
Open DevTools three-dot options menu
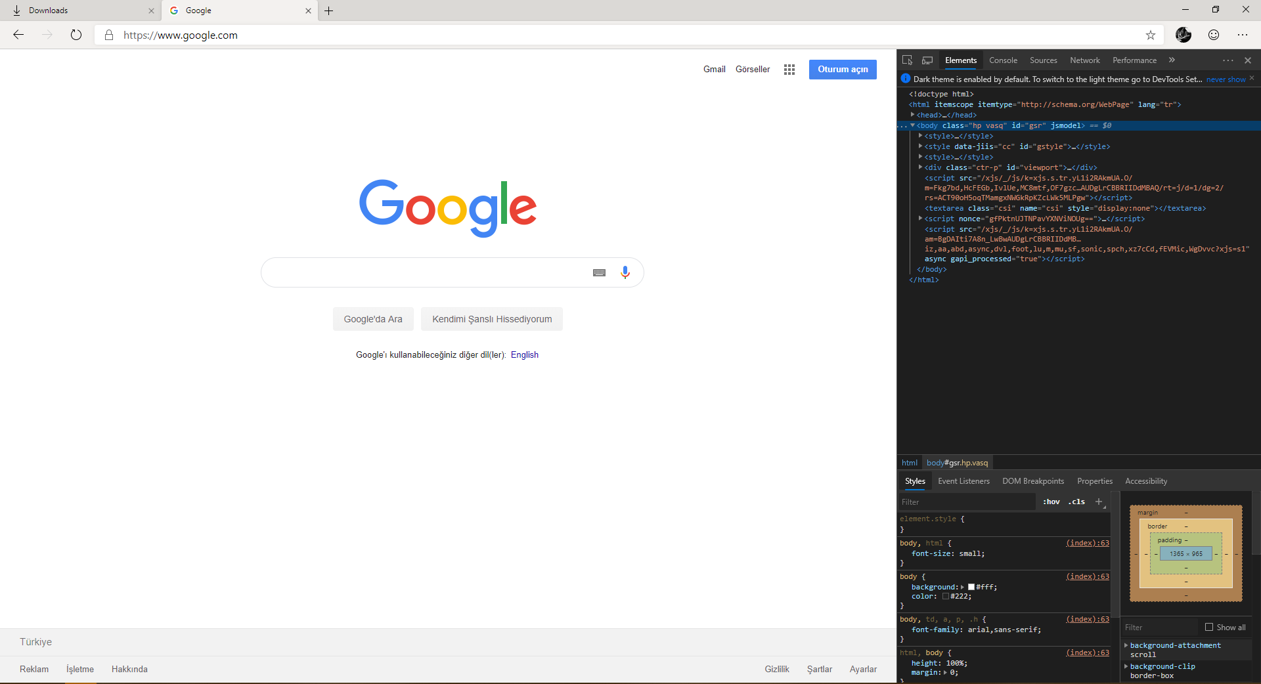coord(1228,60)
